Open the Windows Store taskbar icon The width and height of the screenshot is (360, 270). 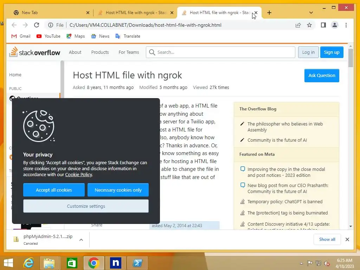(x=72, y=263)
